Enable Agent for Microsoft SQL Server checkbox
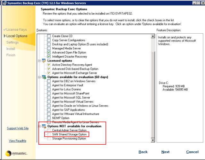The image size is (205, 160). pyautogui.click(x=49, y=97)
